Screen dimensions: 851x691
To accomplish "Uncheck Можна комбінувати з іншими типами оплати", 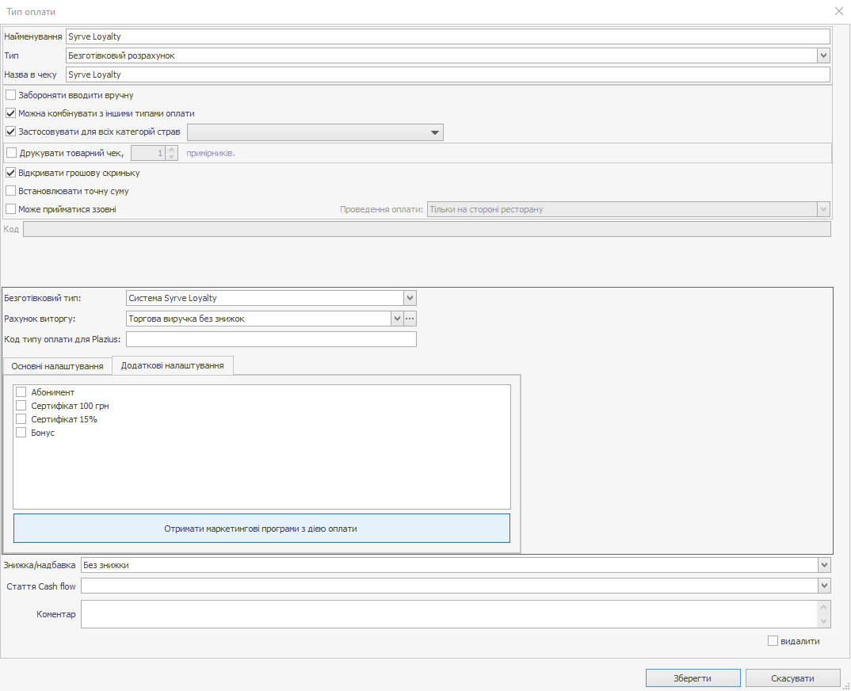I will [x=11, y=113].
